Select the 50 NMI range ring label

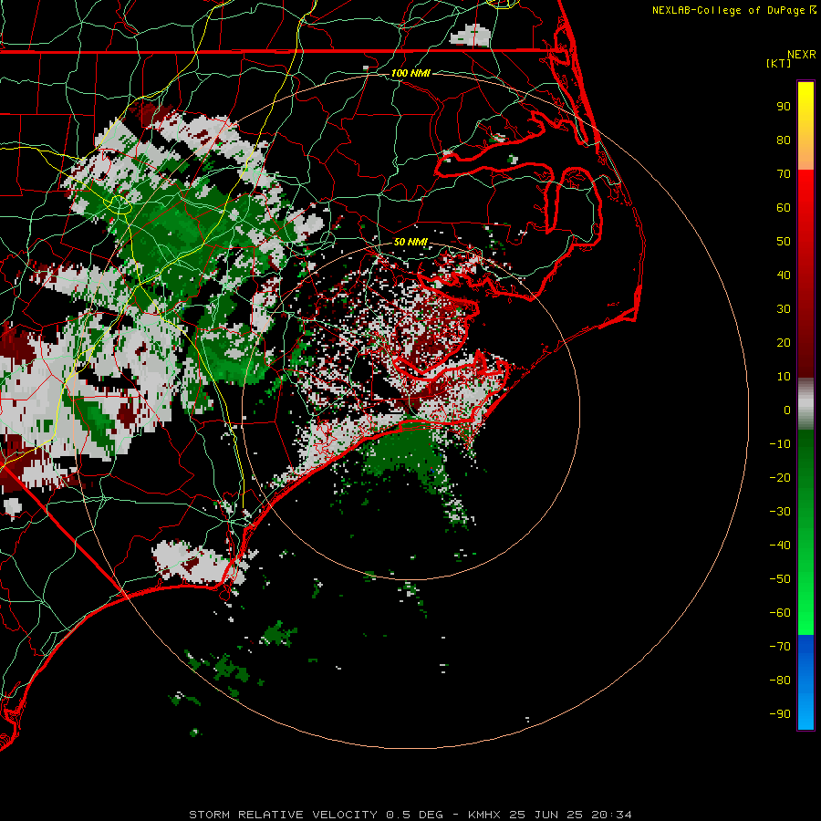coord(410,242)
